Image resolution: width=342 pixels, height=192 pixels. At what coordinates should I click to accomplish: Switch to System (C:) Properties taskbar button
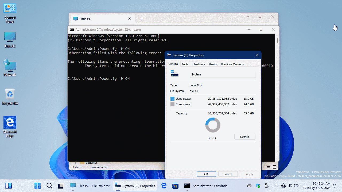(135, 186)
